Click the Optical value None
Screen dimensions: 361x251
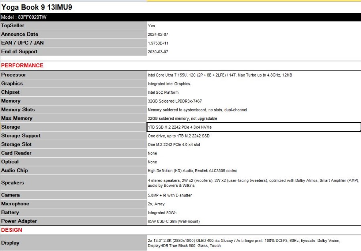pos(152,162)
